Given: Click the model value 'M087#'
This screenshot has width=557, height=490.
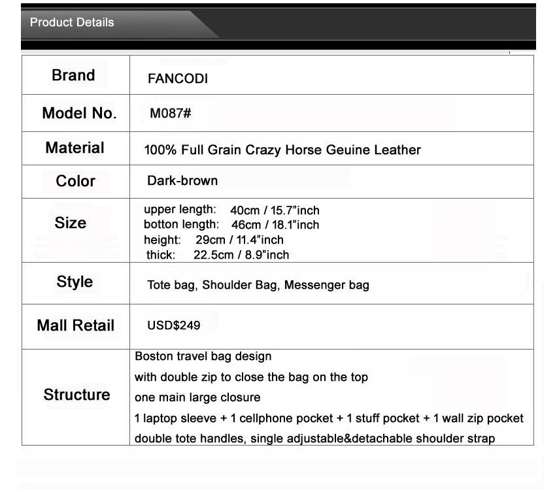Looking at the screenshot, I should (x=171, y=113).
